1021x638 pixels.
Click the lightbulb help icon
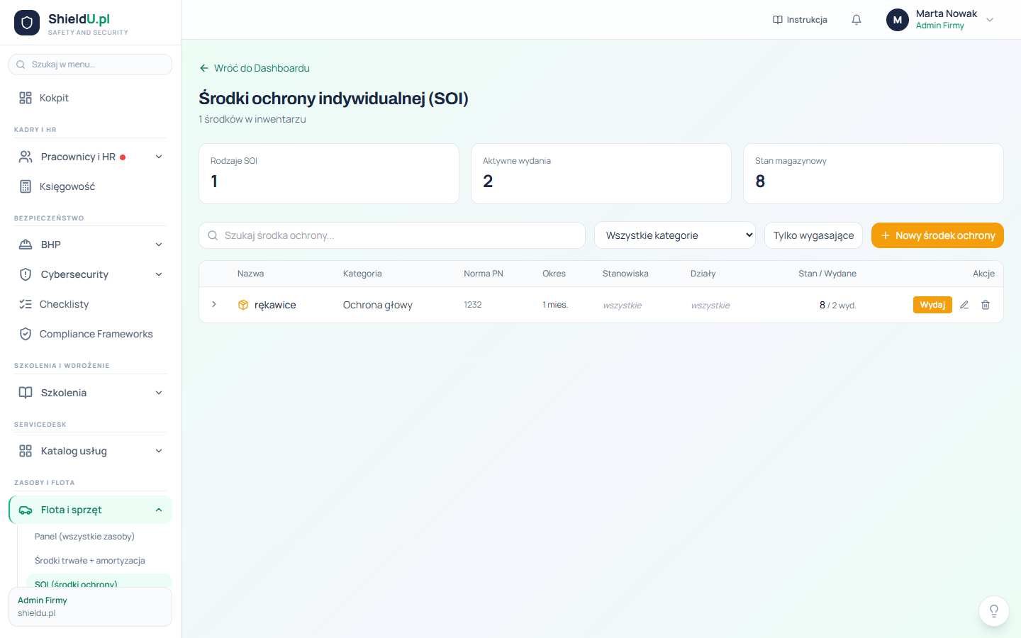pos(994,611)
